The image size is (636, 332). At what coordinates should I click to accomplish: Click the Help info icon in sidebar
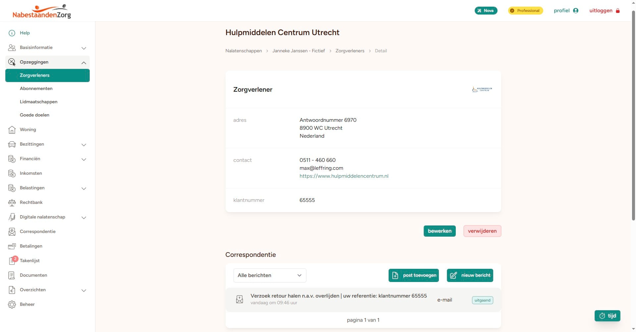[x=12, y=33]
